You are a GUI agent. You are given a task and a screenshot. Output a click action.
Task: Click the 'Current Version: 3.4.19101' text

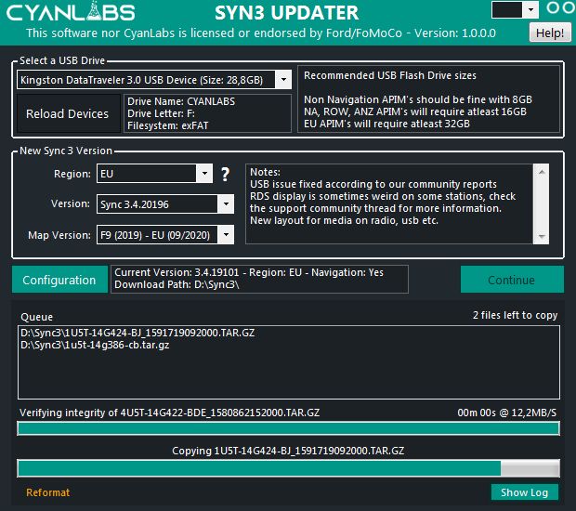point(177,272)
